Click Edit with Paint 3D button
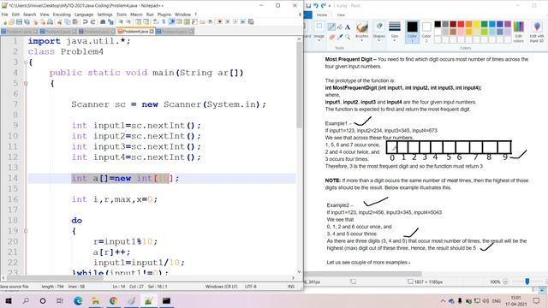Image resolution: width=548 pixels, height=308 pixels. click(537, 32)
